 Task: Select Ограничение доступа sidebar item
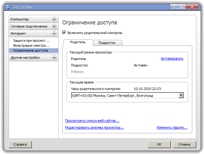click(x=30, y=50)
